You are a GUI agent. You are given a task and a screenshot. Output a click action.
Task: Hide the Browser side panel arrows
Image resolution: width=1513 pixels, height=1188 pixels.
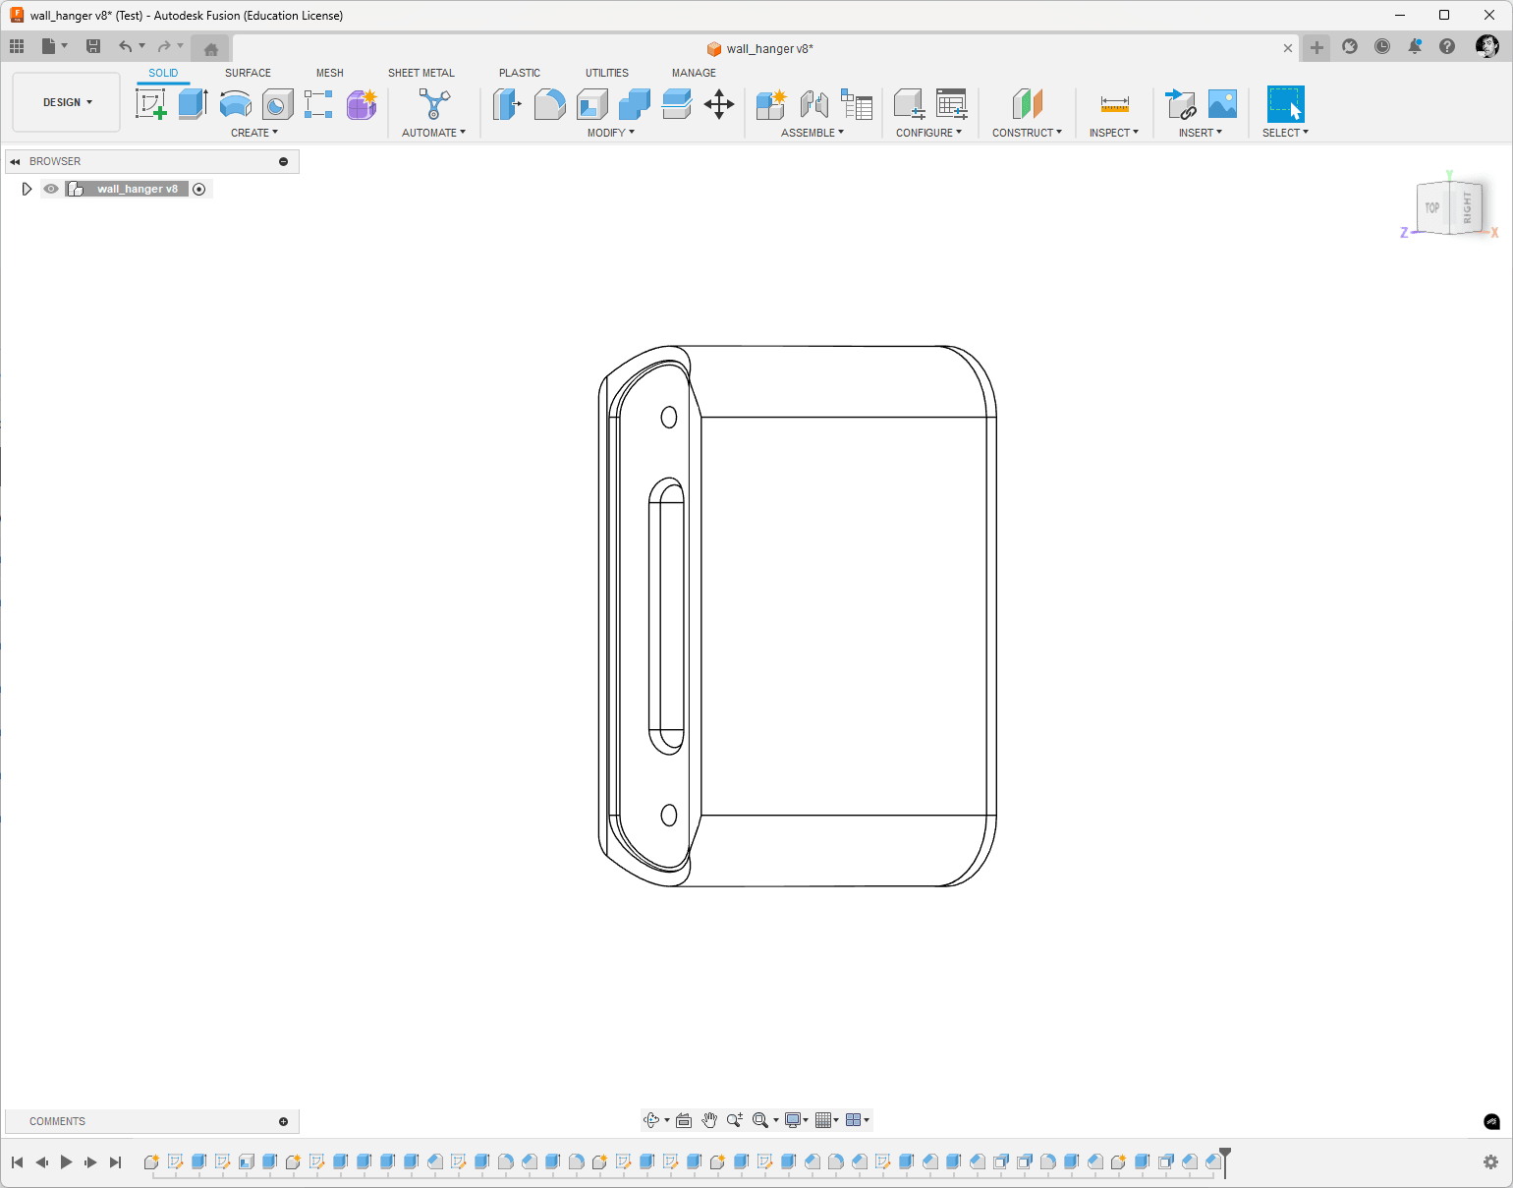[15, 161]
